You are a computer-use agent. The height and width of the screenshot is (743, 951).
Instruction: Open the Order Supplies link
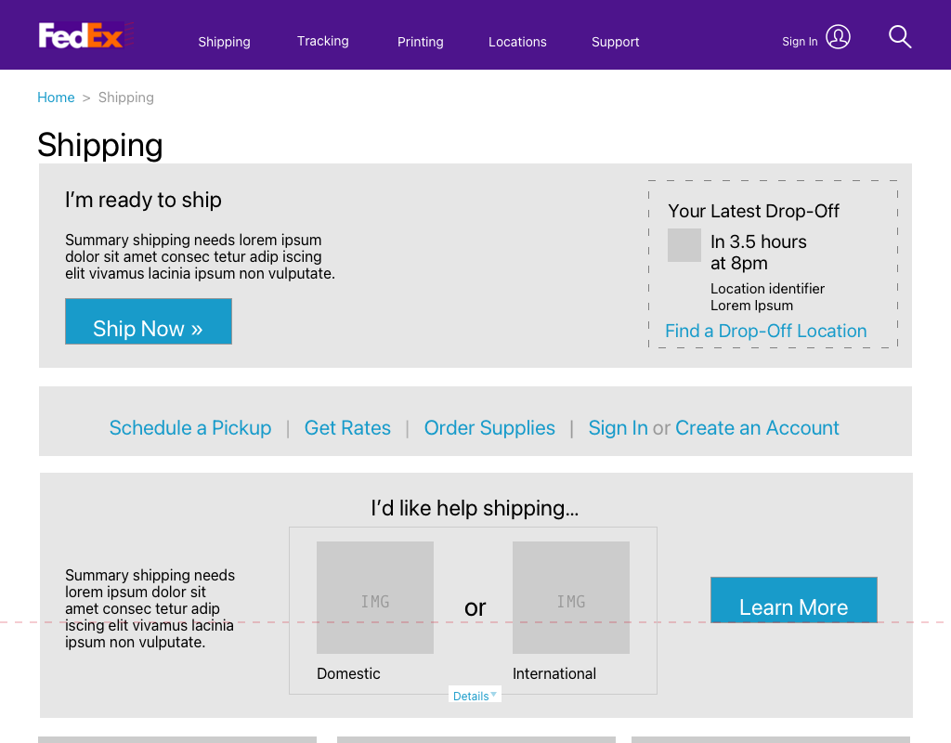point(489,427)
